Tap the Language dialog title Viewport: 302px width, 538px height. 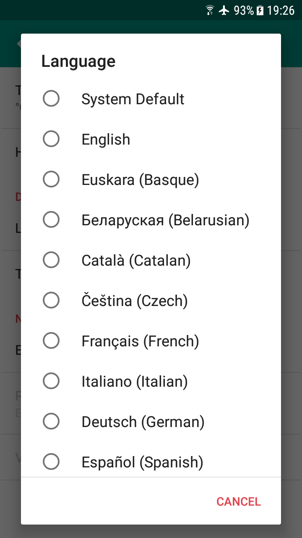78,61
